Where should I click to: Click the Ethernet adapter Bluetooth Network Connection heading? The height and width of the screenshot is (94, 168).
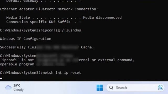point(49,9)
